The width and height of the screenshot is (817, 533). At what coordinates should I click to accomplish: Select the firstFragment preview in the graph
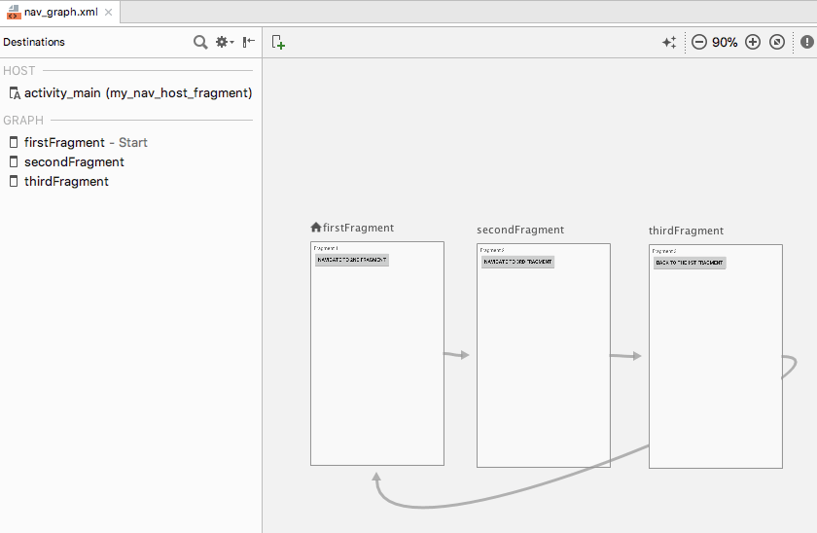[x=377, y=353]
